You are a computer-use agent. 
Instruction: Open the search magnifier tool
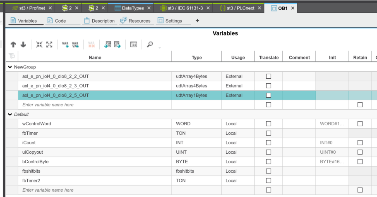(x=150, y=45)
